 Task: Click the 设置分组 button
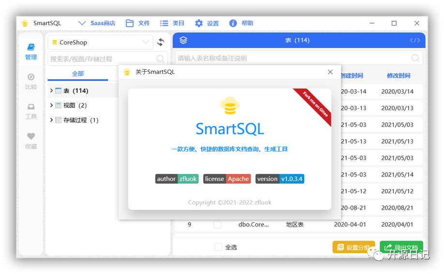(354, 247)
